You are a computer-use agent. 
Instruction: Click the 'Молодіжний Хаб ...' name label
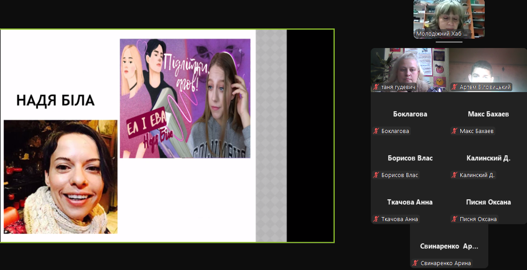442,33
